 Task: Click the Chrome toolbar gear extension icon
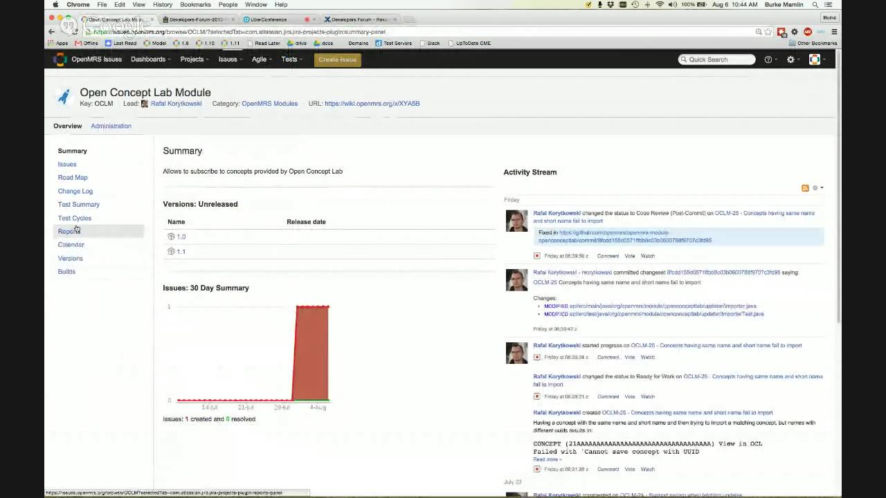click(x=795, y=32)
